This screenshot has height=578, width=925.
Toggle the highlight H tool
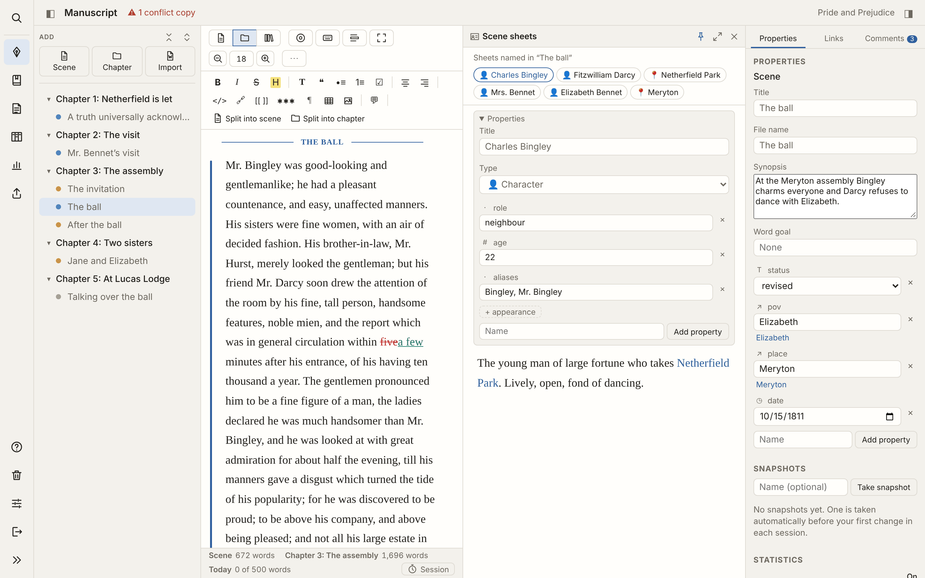click(275, 82)
